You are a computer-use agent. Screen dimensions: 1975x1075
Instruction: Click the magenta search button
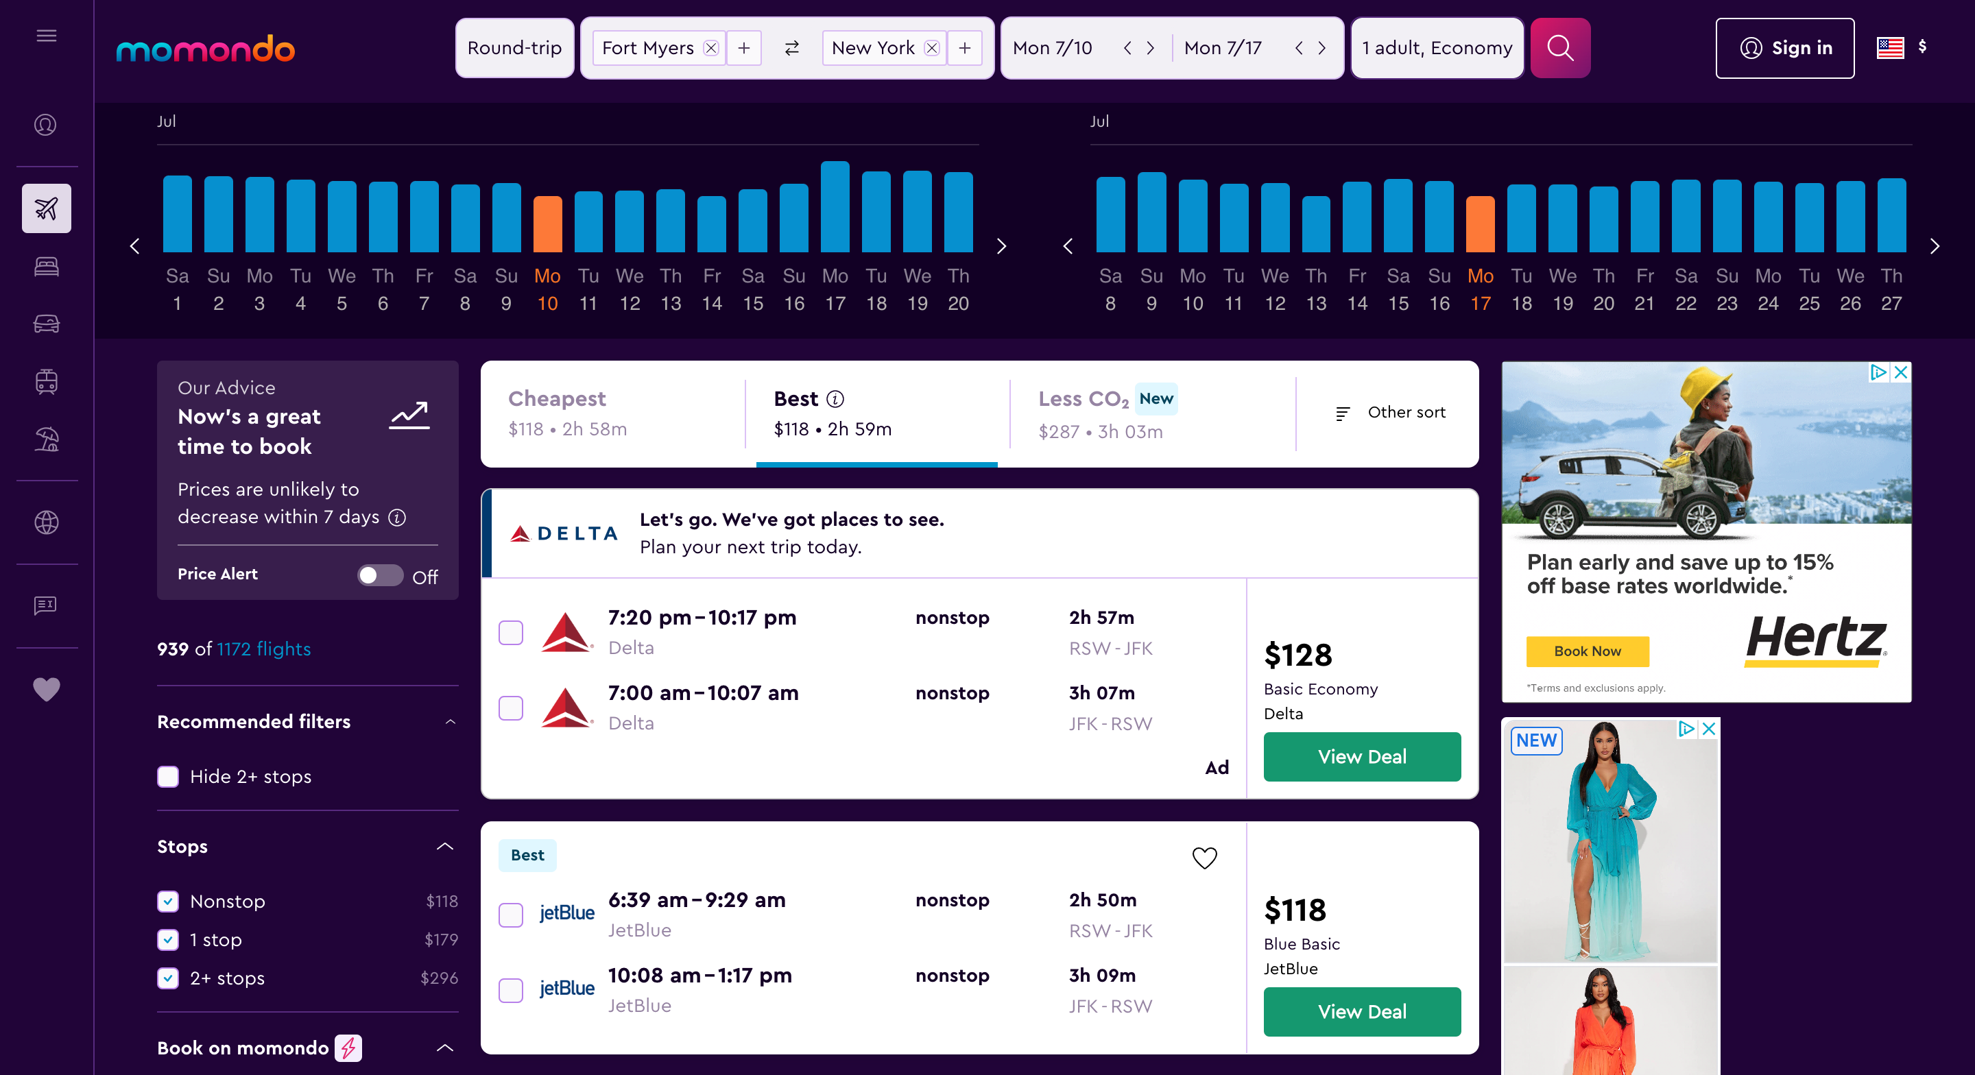pyautogui.click(x=1559, y=48)
